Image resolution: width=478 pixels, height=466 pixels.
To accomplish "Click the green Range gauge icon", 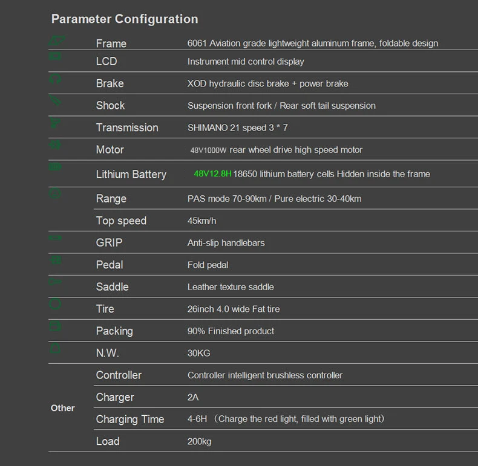I will pos(56,193).
